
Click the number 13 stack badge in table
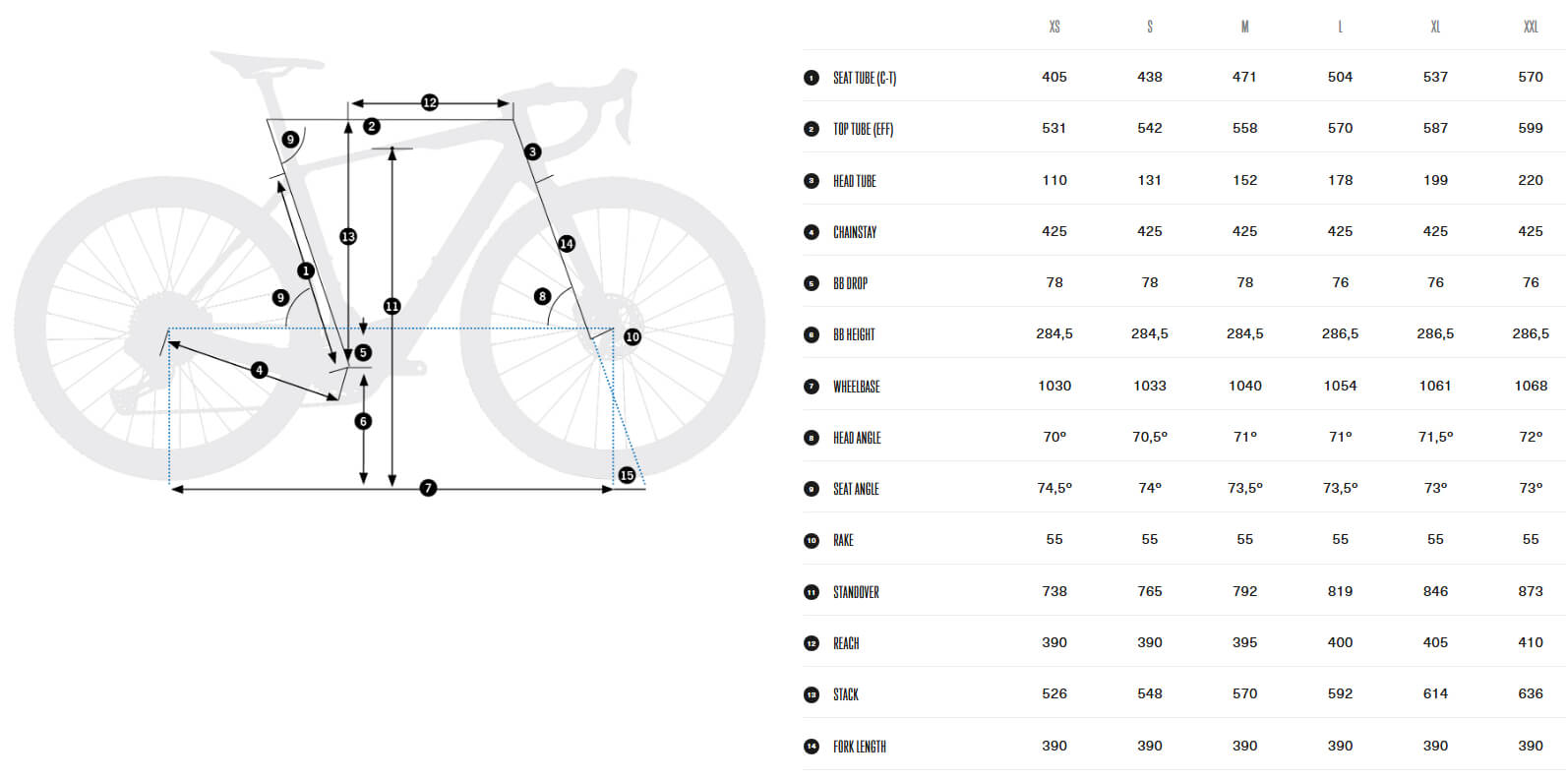coord(812,694)
